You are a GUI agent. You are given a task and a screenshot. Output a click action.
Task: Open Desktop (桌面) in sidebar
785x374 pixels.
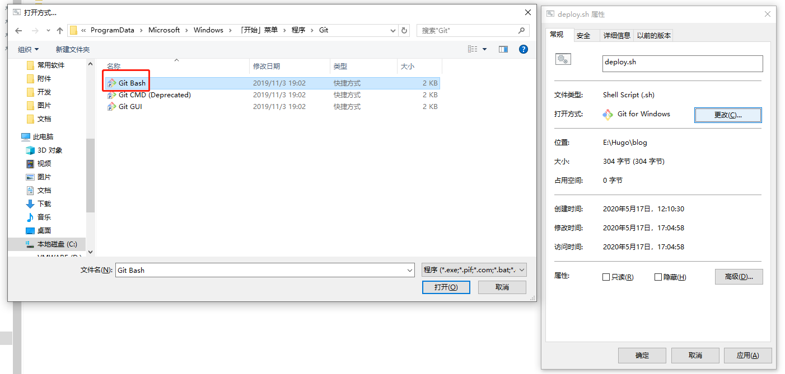point(39,230)
